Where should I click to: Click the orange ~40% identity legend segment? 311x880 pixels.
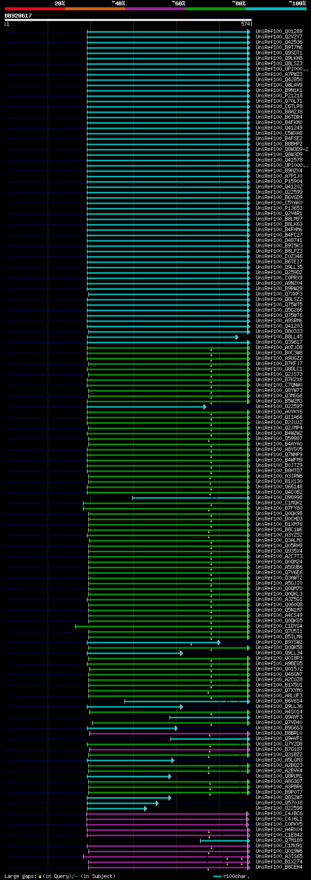pyautogui.click(x=95, y=9)
